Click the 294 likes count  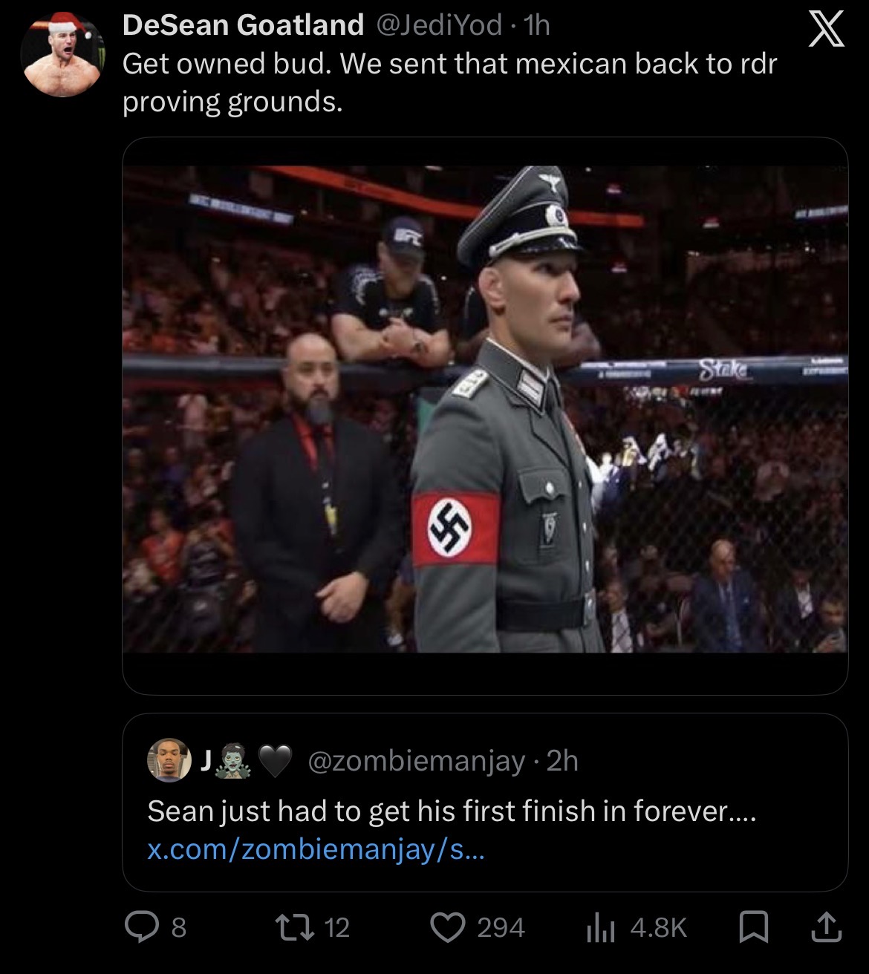coord(501,928)
